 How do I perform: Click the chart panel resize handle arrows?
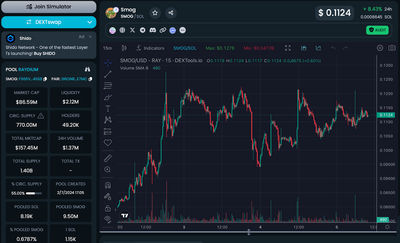click(x=249, y=232)
